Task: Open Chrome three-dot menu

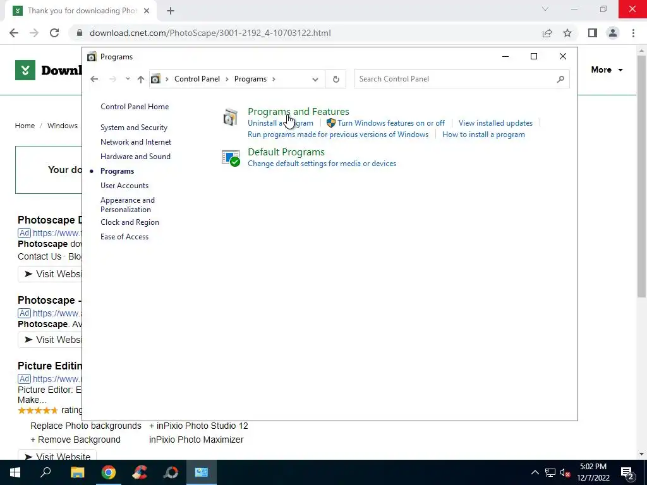Action: tap(633, 33)
